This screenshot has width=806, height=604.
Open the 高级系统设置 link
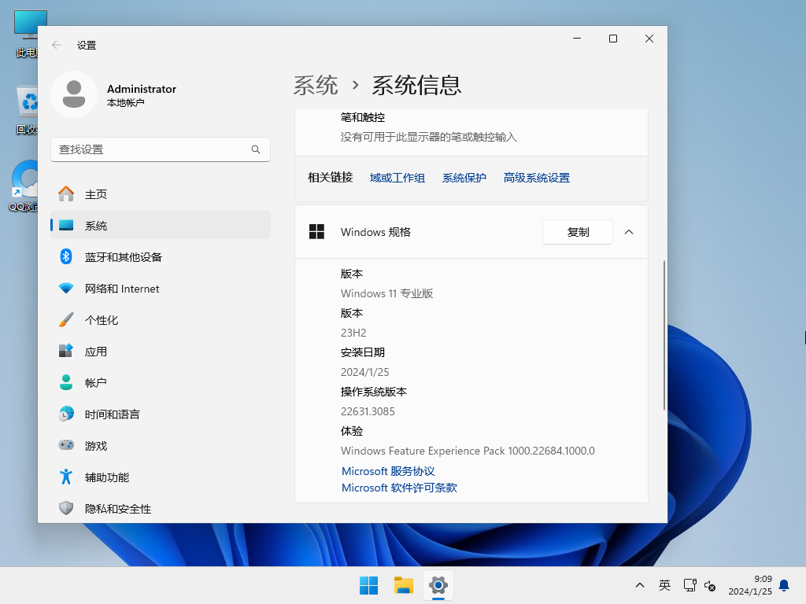click(536, 177)
